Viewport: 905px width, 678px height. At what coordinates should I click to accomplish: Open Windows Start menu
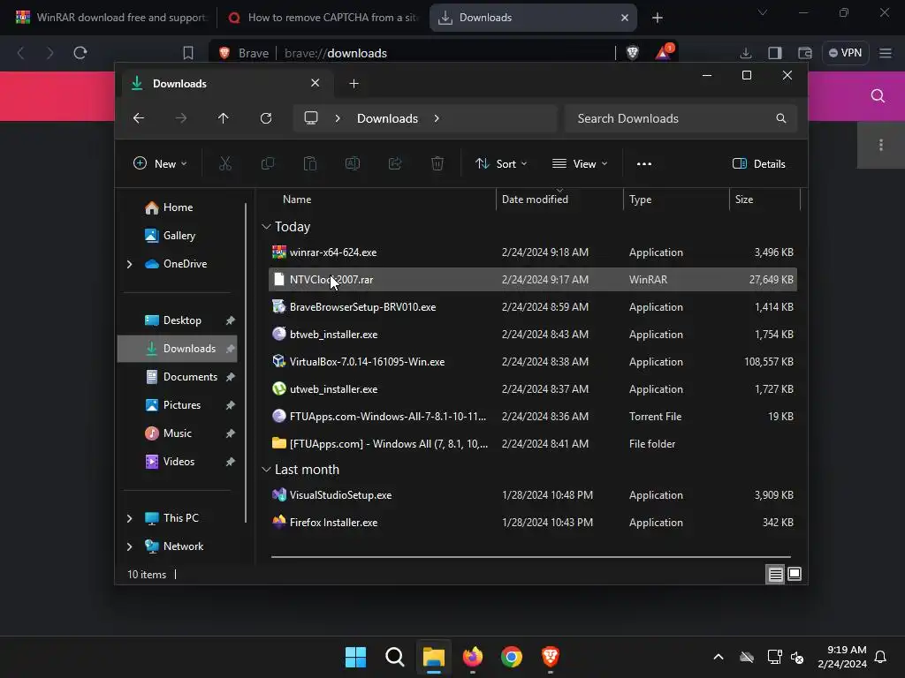tap(355, 657)
